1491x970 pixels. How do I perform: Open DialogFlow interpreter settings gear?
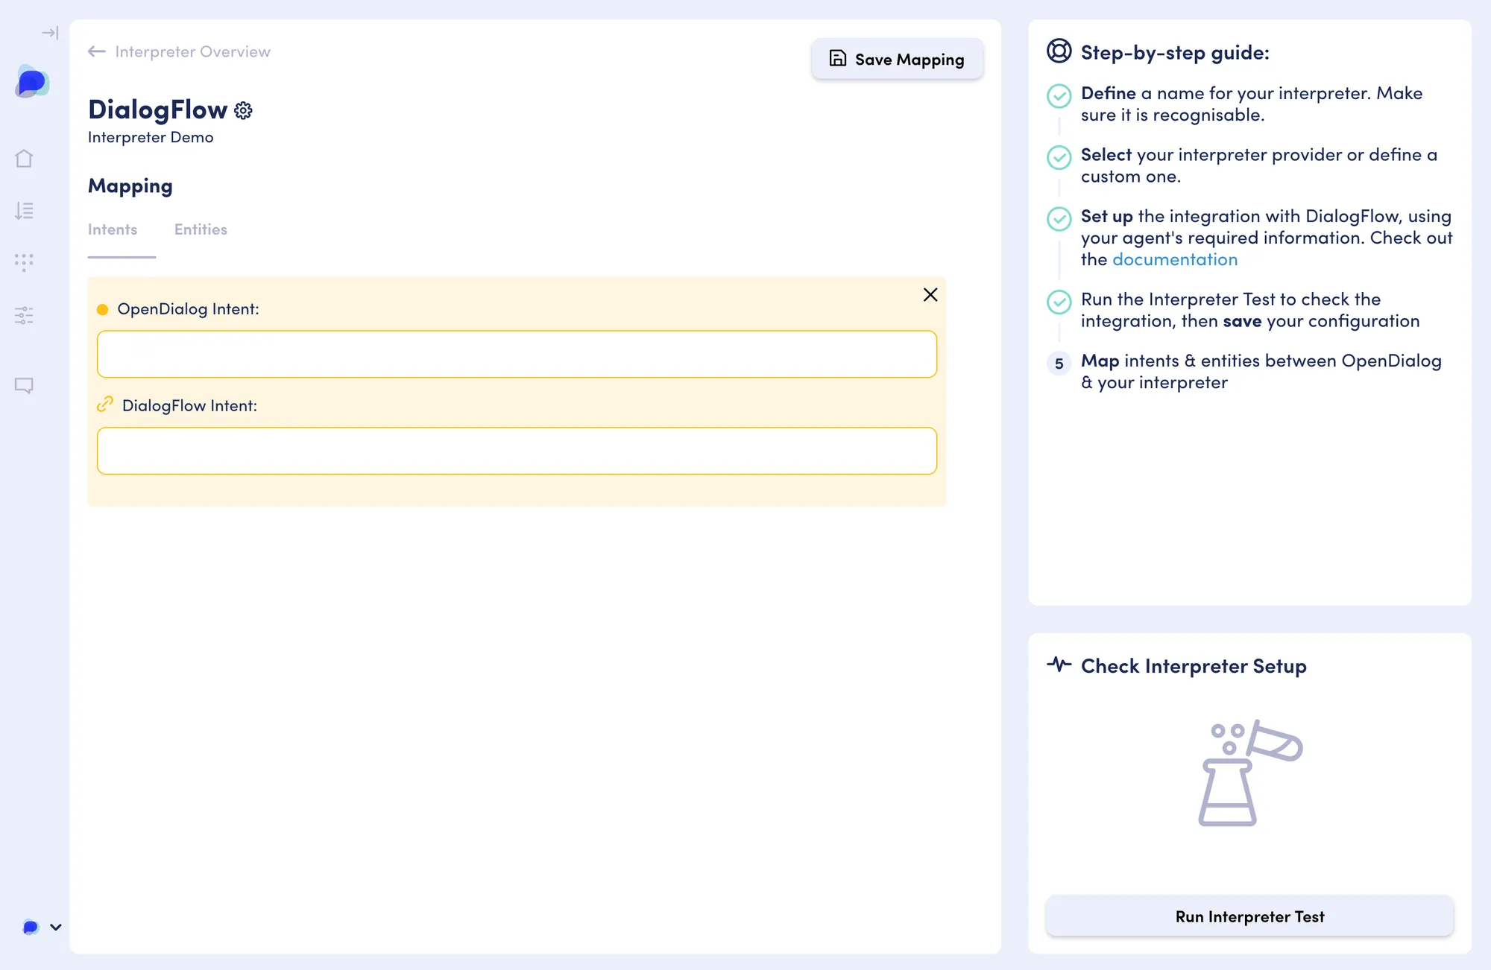pos(243,110)
